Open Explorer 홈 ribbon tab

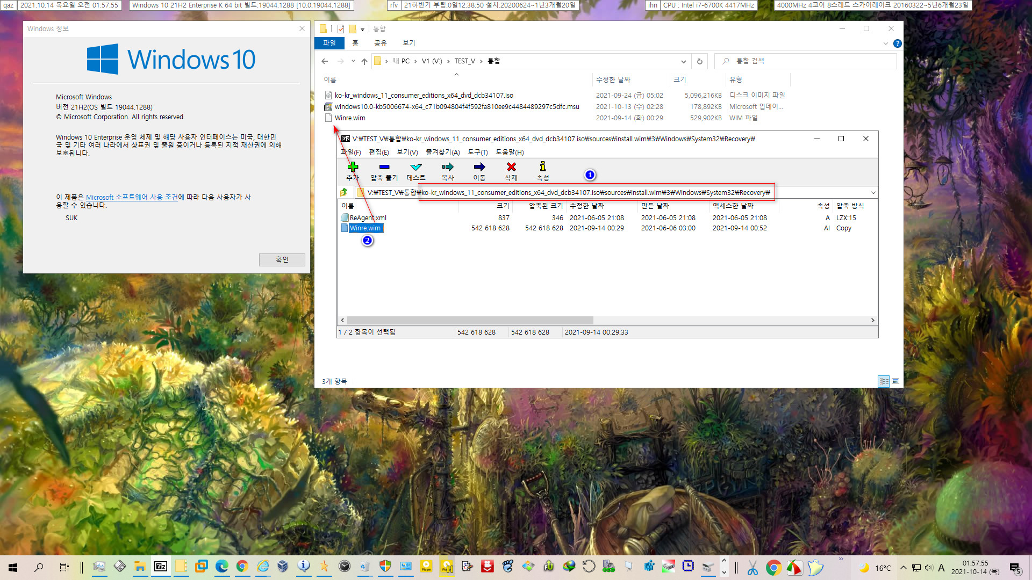click(355, 43)
